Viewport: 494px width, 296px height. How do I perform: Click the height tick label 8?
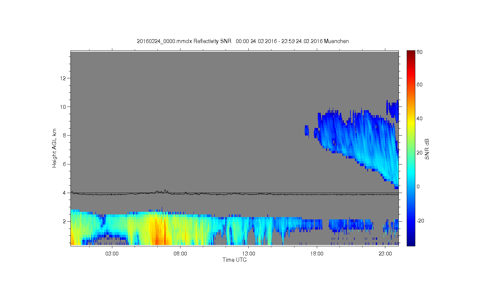65,135
